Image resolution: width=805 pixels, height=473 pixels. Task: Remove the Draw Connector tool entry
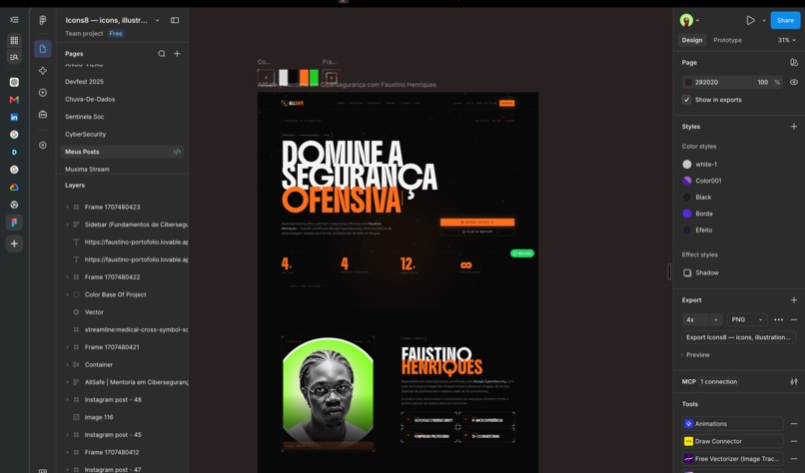click(794, 441)
